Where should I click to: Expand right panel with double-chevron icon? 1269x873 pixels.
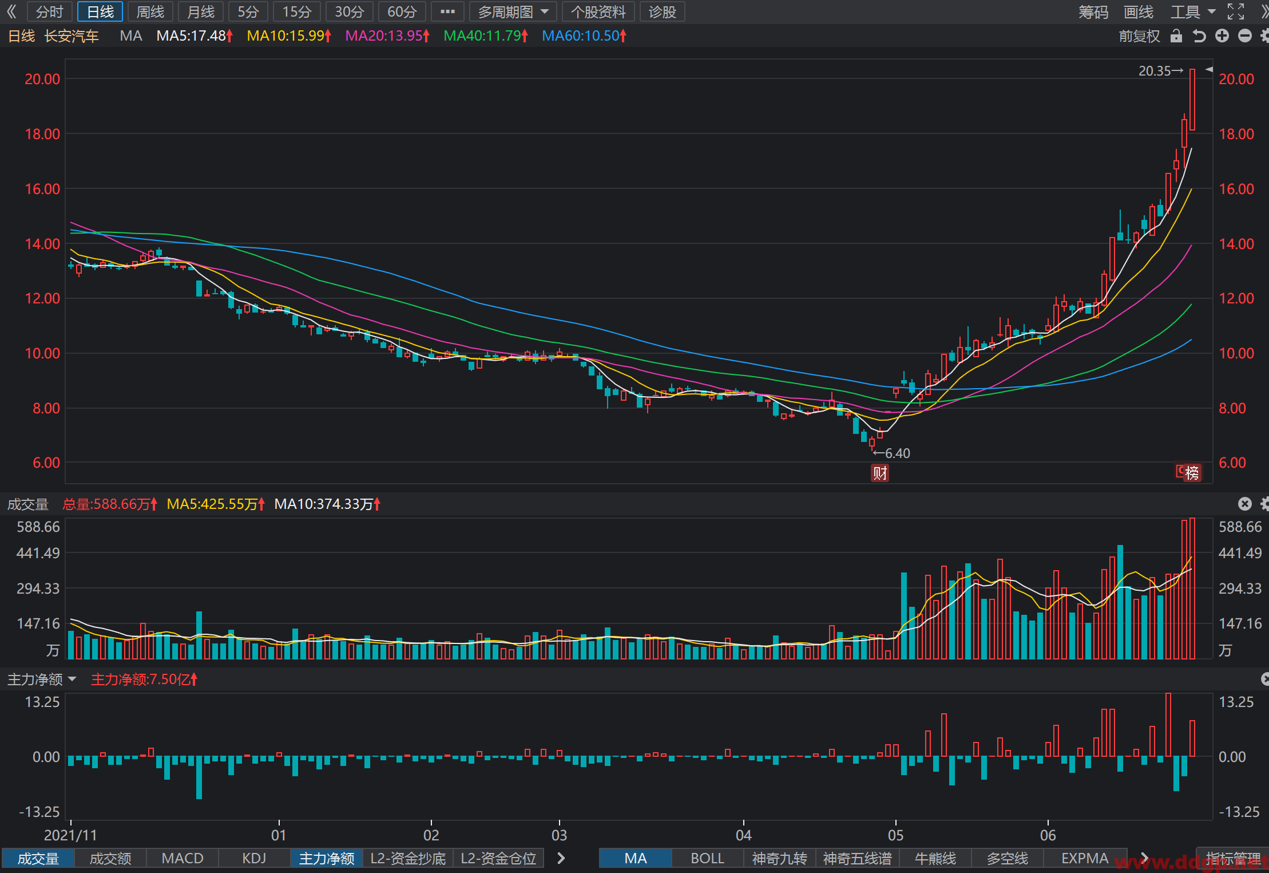coord(1264,11)
